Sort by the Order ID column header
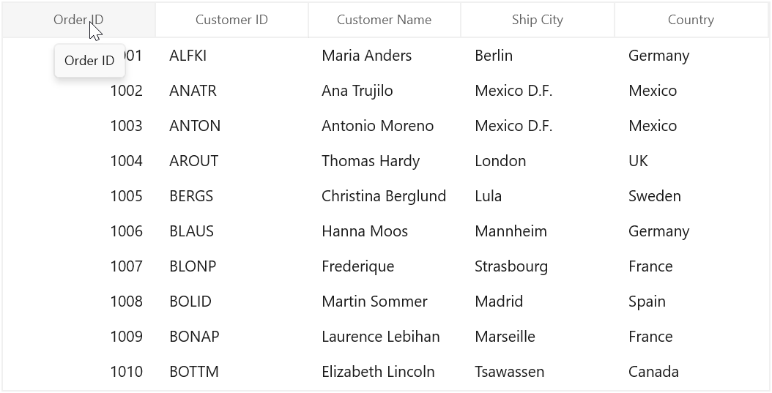Viewport: 772px width, 393px height. [x=79, y=20]
